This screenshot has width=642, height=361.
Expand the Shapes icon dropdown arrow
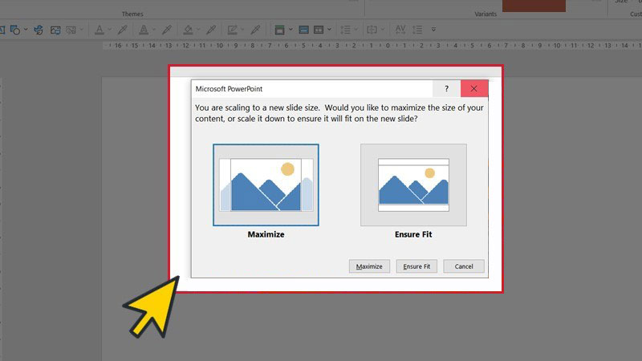click(x=26, y=30)
